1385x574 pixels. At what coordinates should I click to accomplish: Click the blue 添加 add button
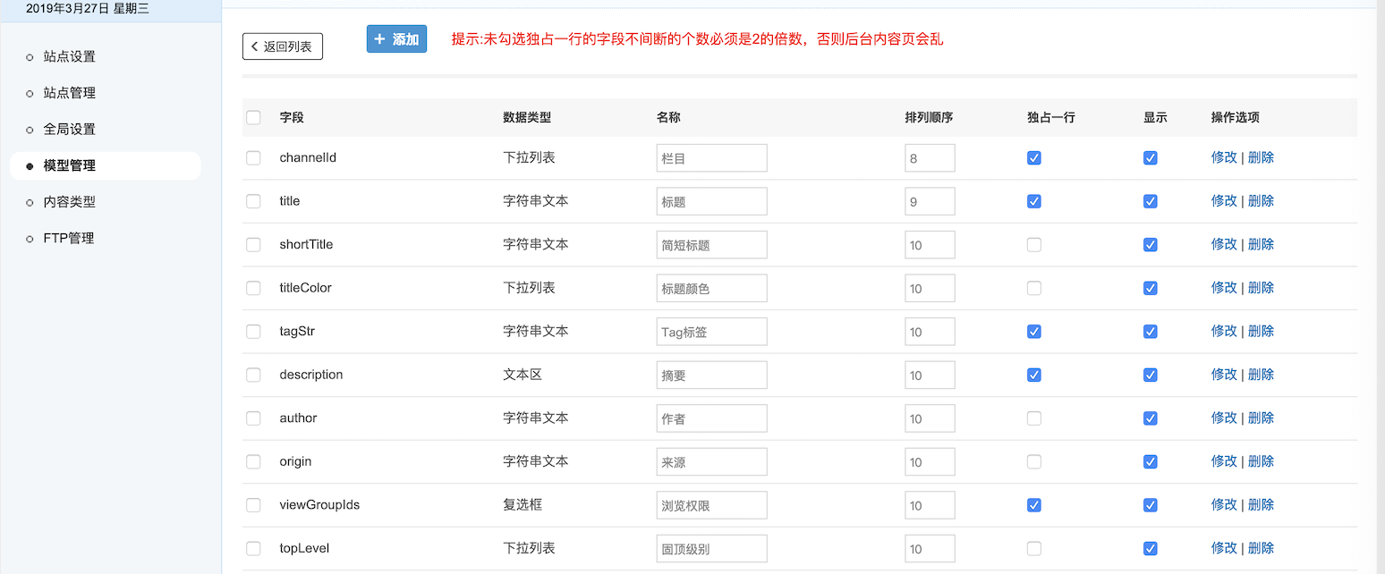396,39
